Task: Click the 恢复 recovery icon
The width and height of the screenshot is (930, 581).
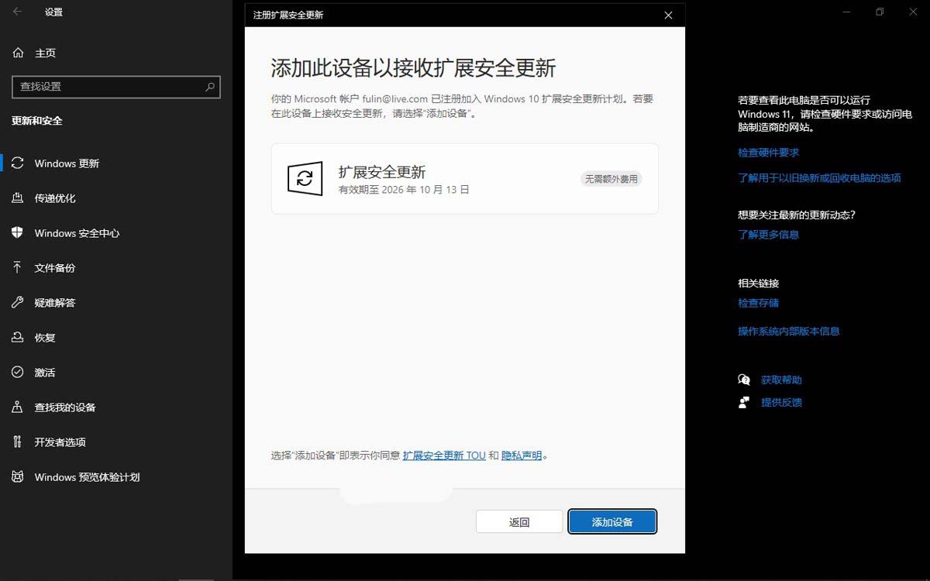Action: pos(18,338)
